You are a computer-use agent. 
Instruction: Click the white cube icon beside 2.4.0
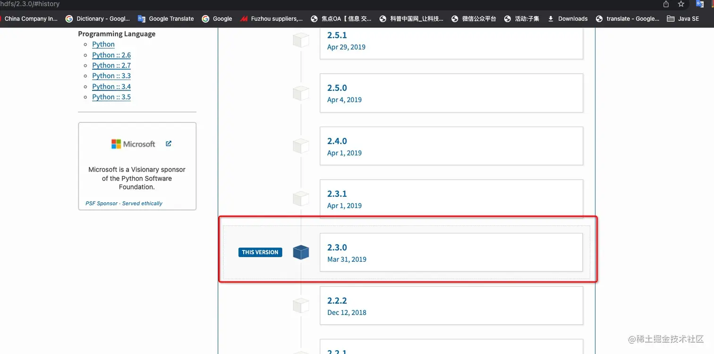click(x=301, y=146)
